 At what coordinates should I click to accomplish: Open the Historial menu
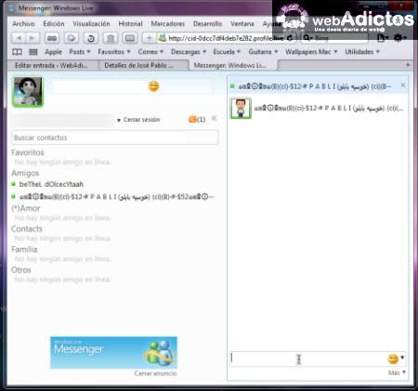[x=130, y=23]
